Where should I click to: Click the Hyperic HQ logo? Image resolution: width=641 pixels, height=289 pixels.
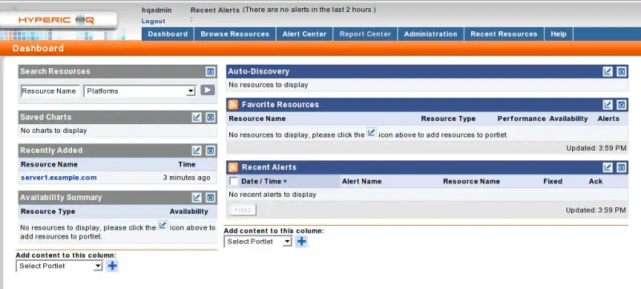(x=57, y=20)
